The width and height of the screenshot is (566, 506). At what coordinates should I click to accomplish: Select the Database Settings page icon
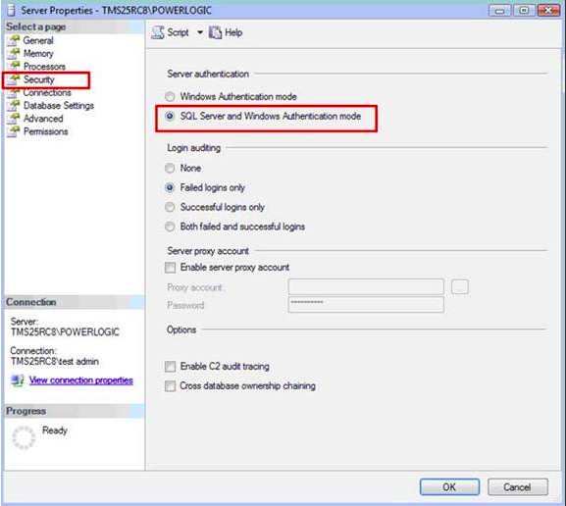click(14, 105)
